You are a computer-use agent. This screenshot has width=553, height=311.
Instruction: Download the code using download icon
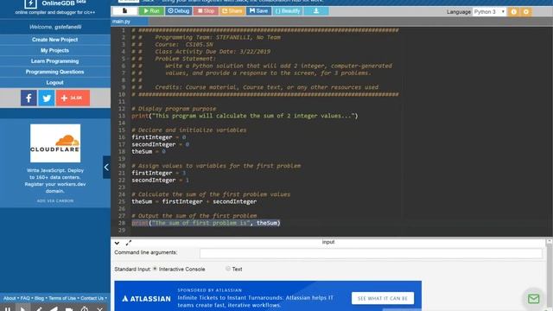(x=316, y=11)
